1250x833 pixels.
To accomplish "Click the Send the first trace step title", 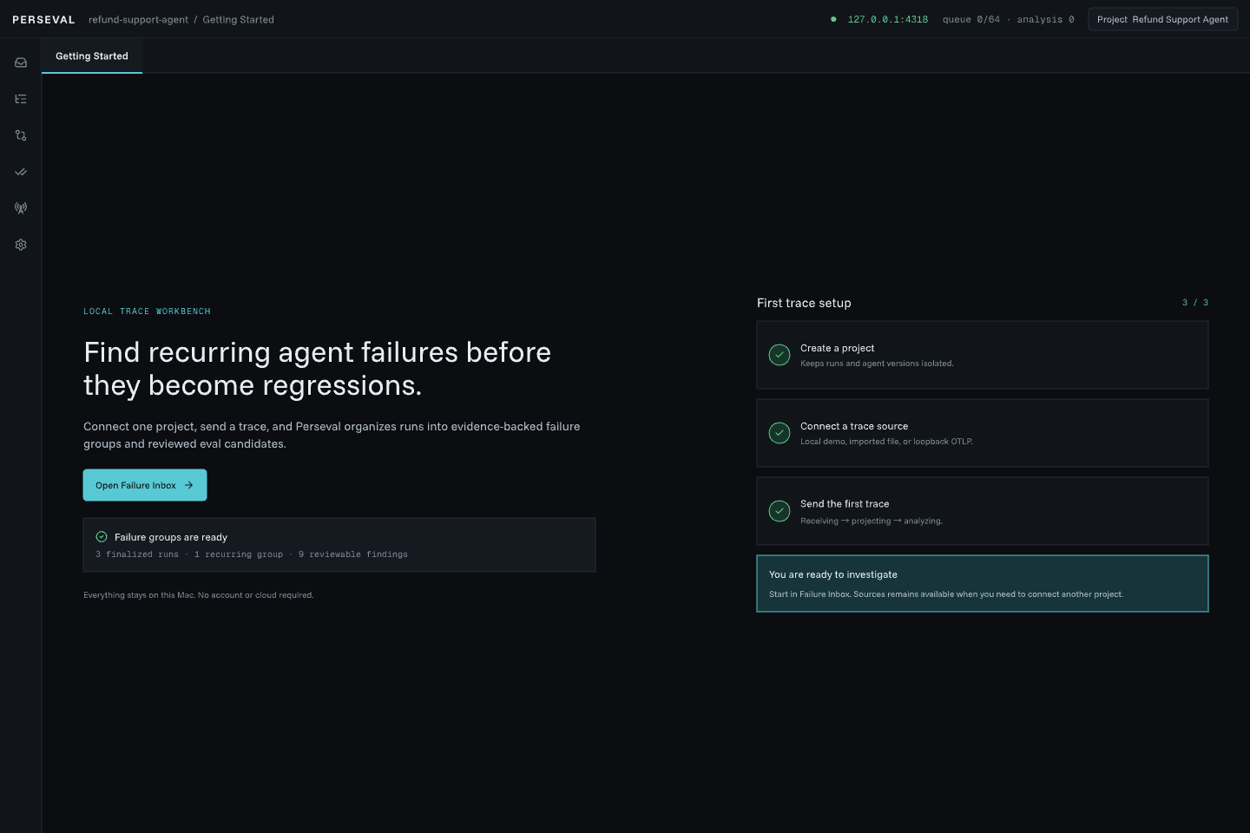I will point(845,504).
